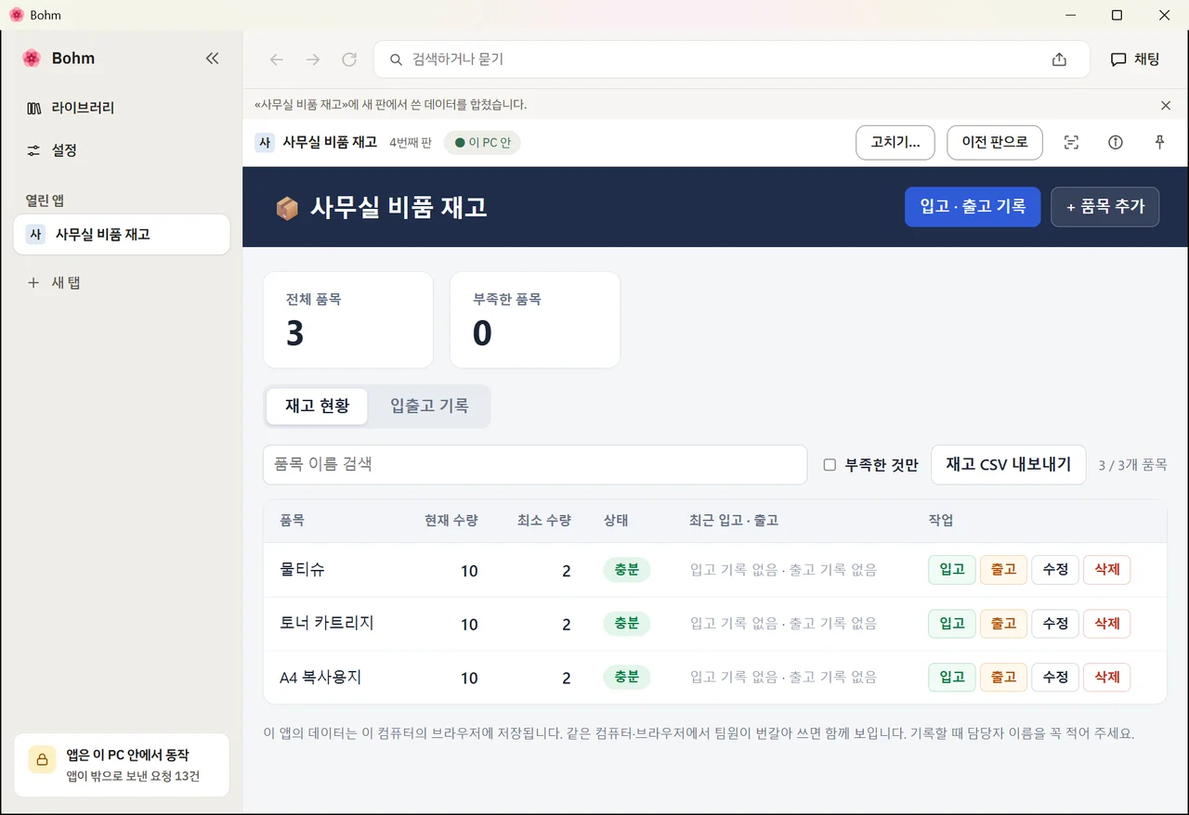Click the share icon in the search bar

click(1059, 59)
